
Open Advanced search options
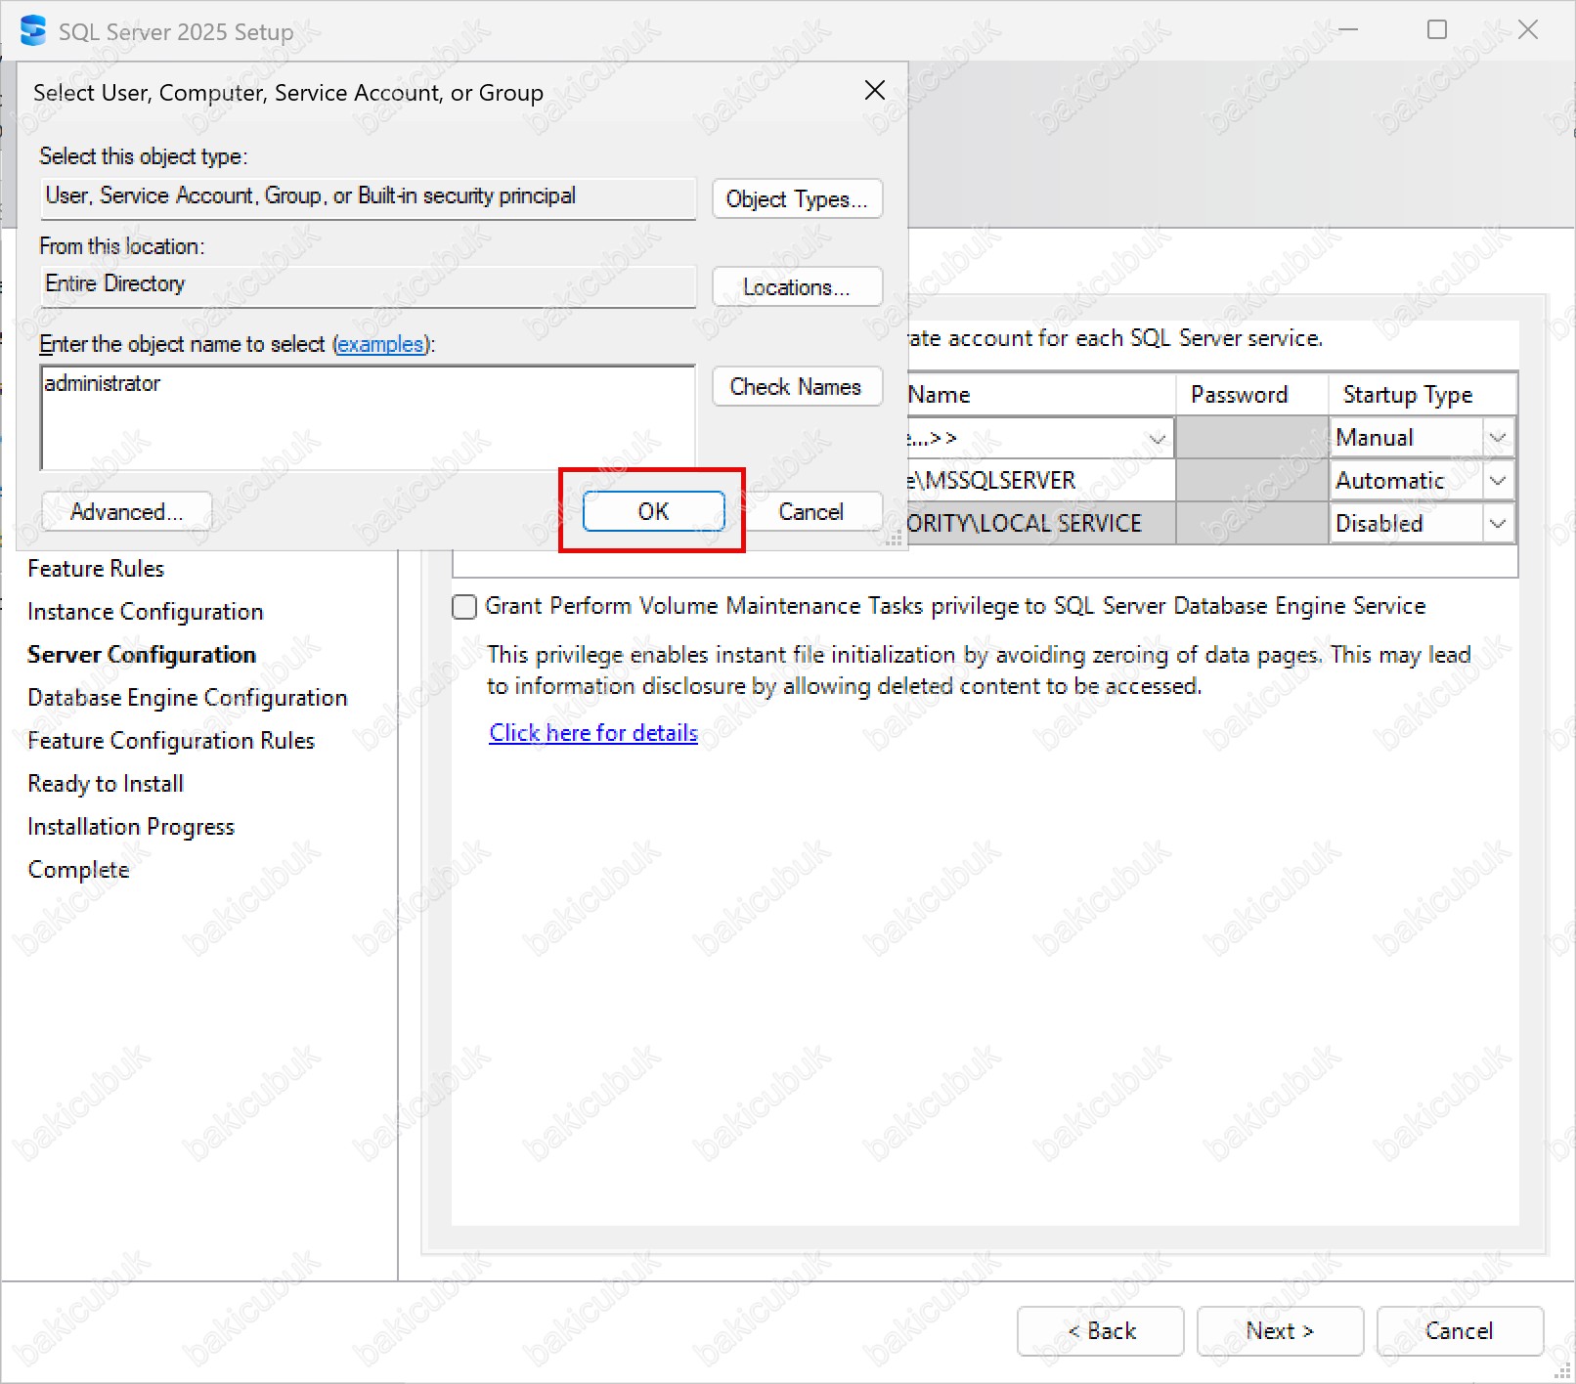pos(126,512)
